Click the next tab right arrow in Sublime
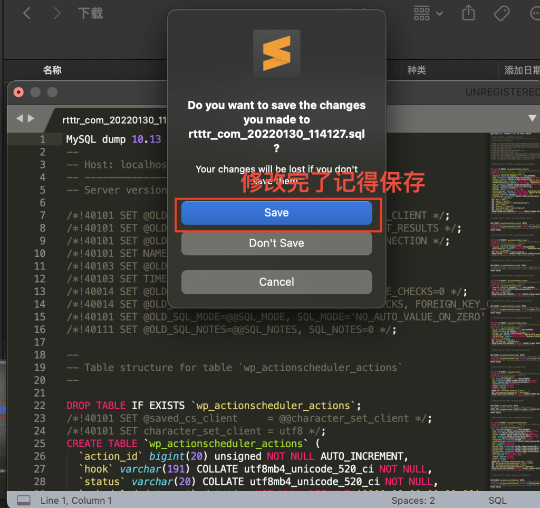 (x=31, y=118)
